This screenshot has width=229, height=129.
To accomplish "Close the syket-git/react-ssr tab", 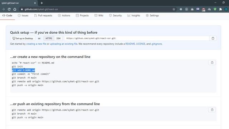I will 35,3.
